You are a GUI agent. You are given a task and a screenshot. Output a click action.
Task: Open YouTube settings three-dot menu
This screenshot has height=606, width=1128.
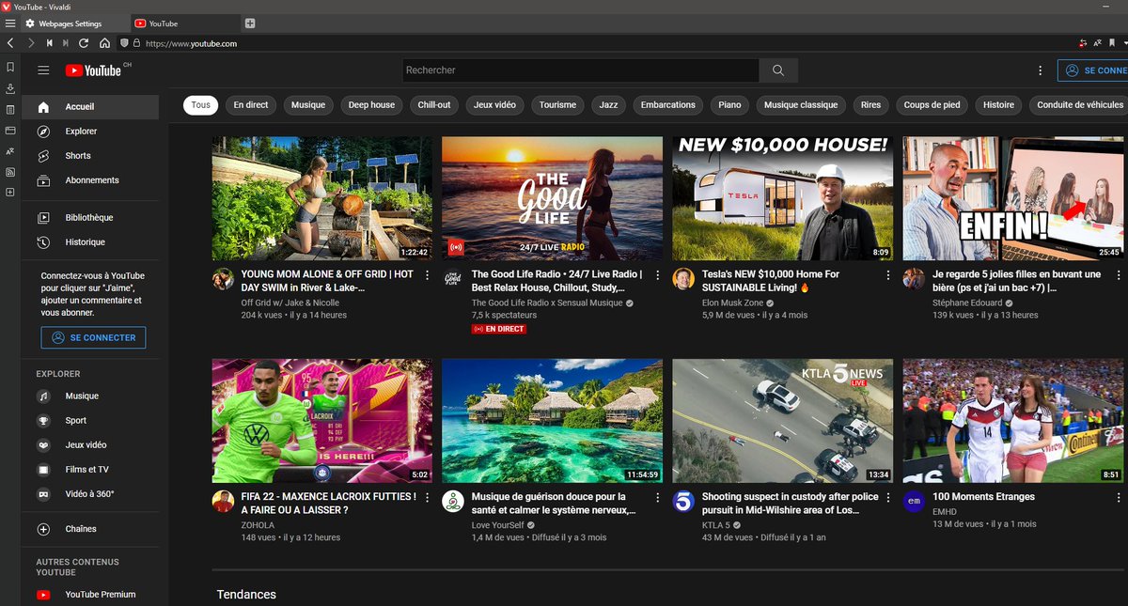[x=1040, y=70]
